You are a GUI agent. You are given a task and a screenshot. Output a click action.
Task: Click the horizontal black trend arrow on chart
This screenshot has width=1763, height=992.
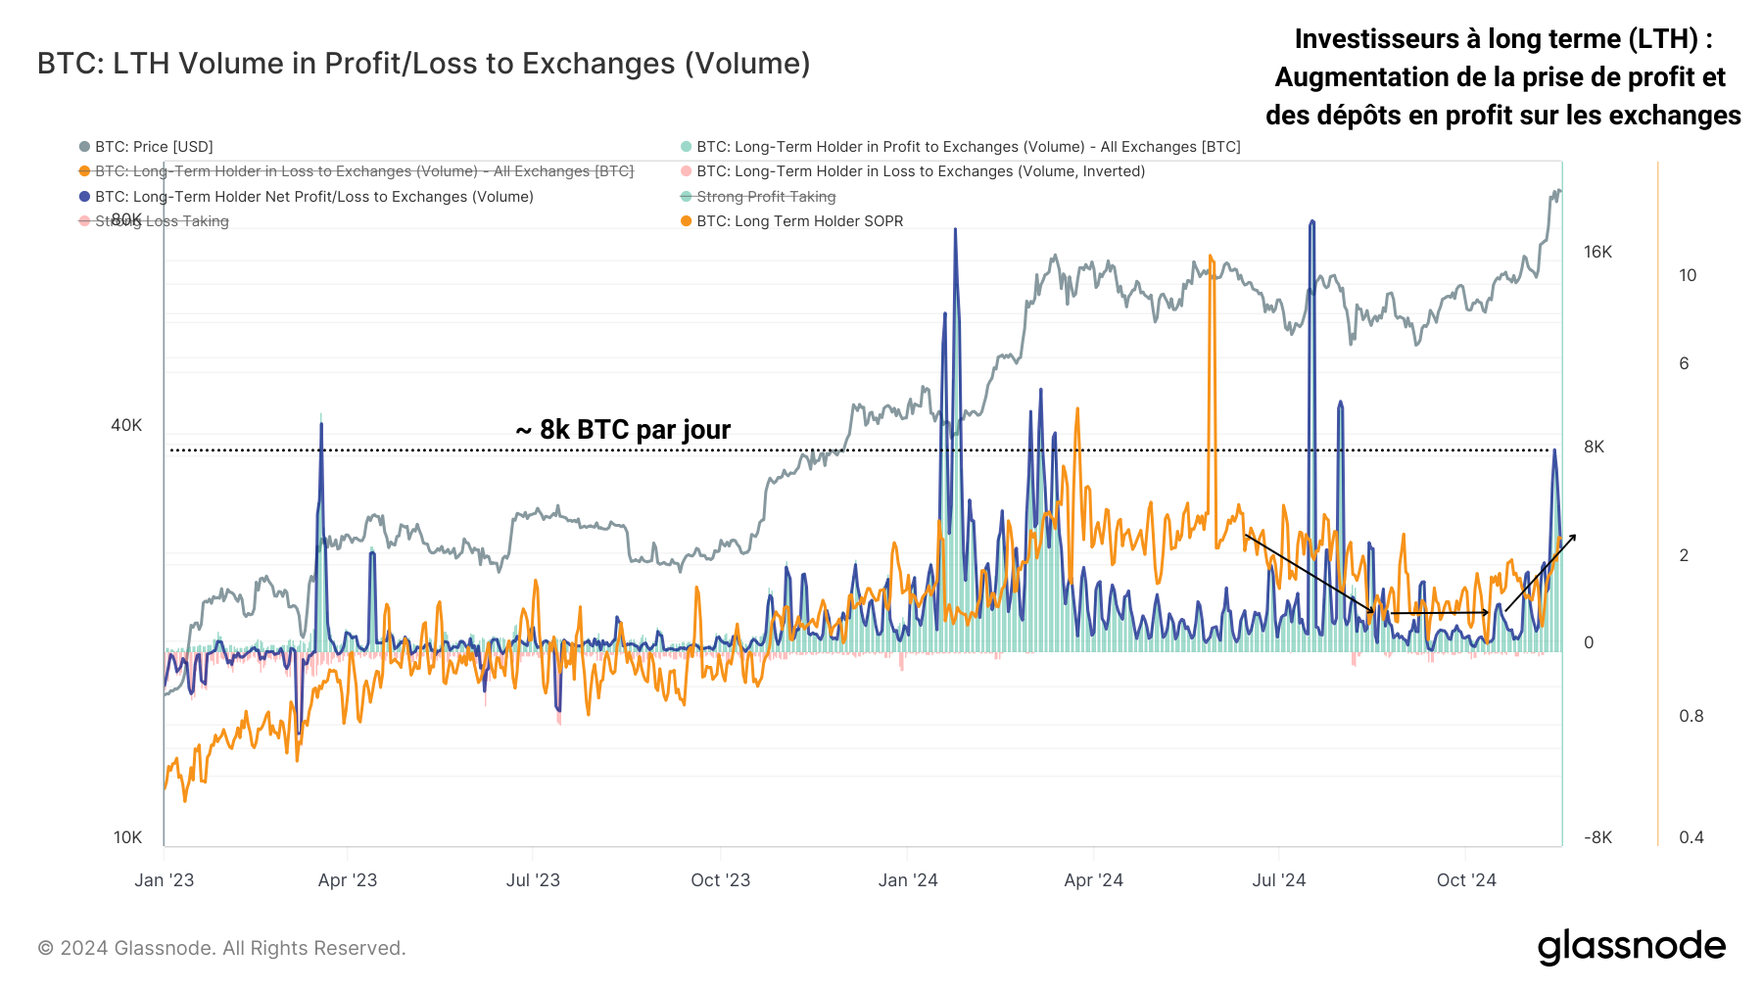1439,613
